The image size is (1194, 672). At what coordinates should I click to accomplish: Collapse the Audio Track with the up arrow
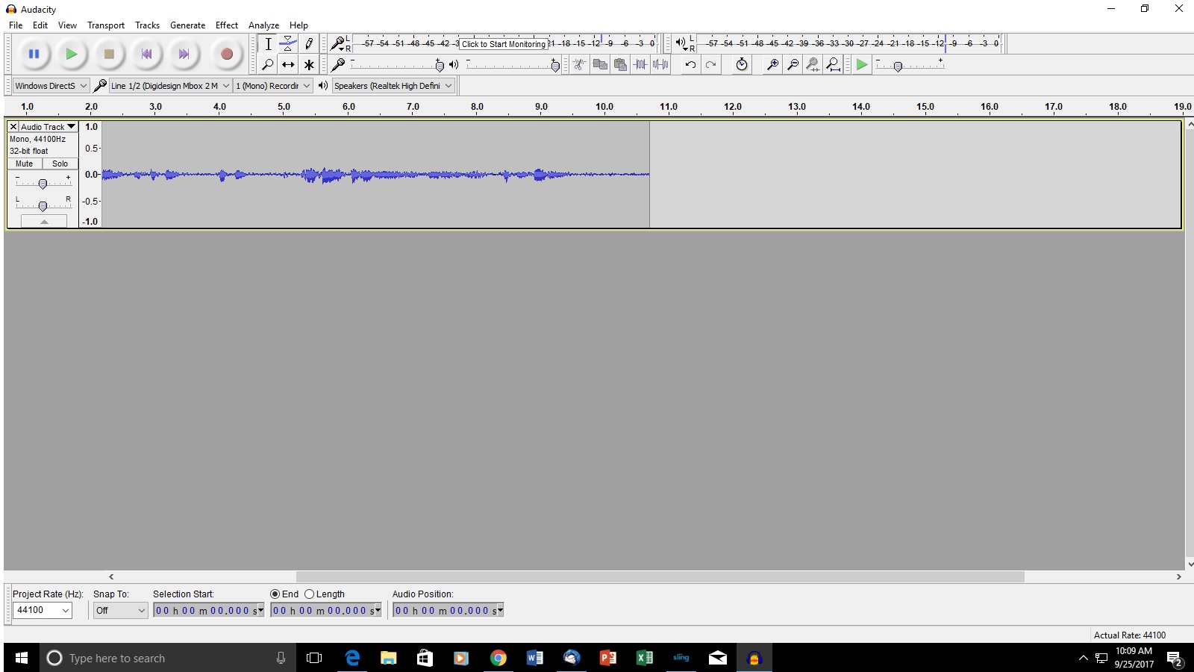coord(44,221)
